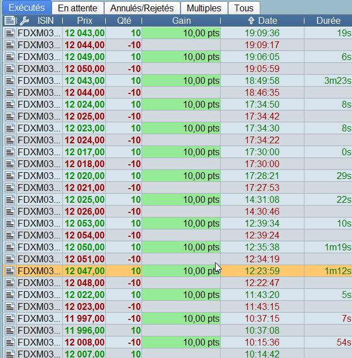Image resolution: width=352 pixels, height=358 pixels.
Task: Click the list icon in table header
Action: point(10,21)
